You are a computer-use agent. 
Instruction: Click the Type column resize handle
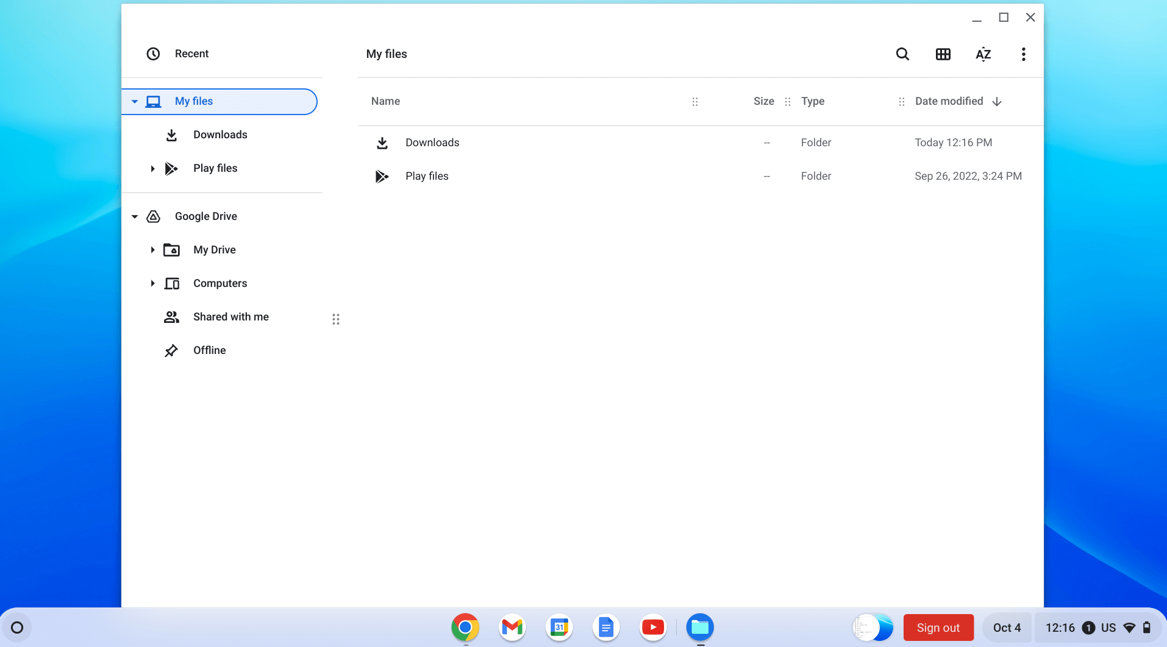pos(901,102)
